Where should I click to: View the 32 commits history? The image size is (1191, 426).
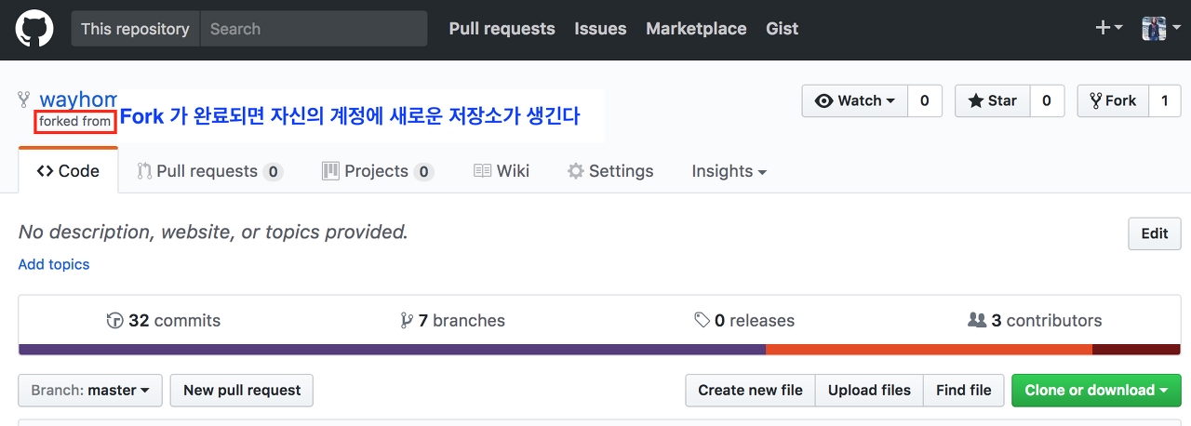click(x=164, y=320)
